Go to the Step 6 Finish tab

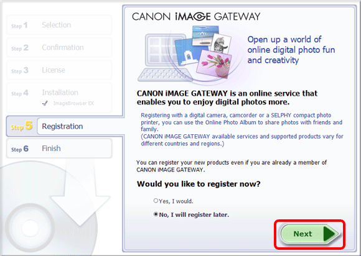(x=59, y=149)
